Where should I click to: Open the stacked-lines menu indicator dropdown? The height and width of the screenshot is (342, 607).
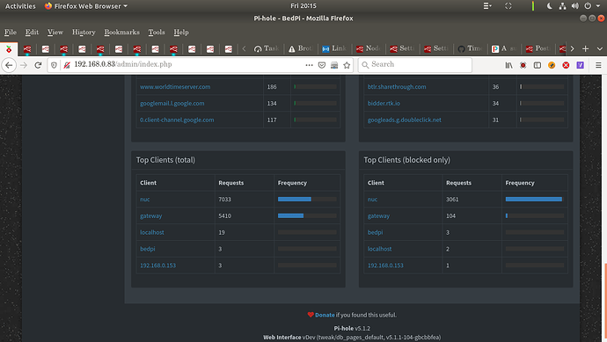pos(487,6)
